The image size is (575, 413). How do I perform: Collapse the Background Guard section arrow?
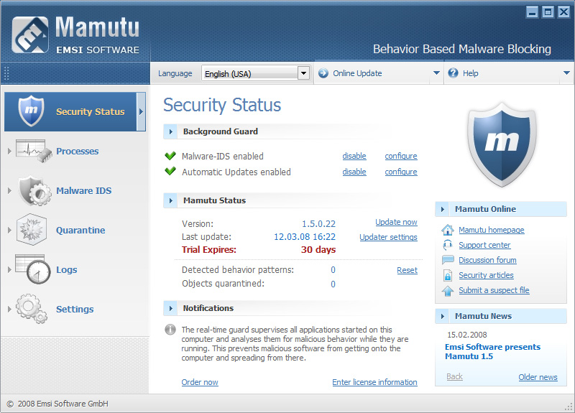pyautogui.click(x=170, y=131)
